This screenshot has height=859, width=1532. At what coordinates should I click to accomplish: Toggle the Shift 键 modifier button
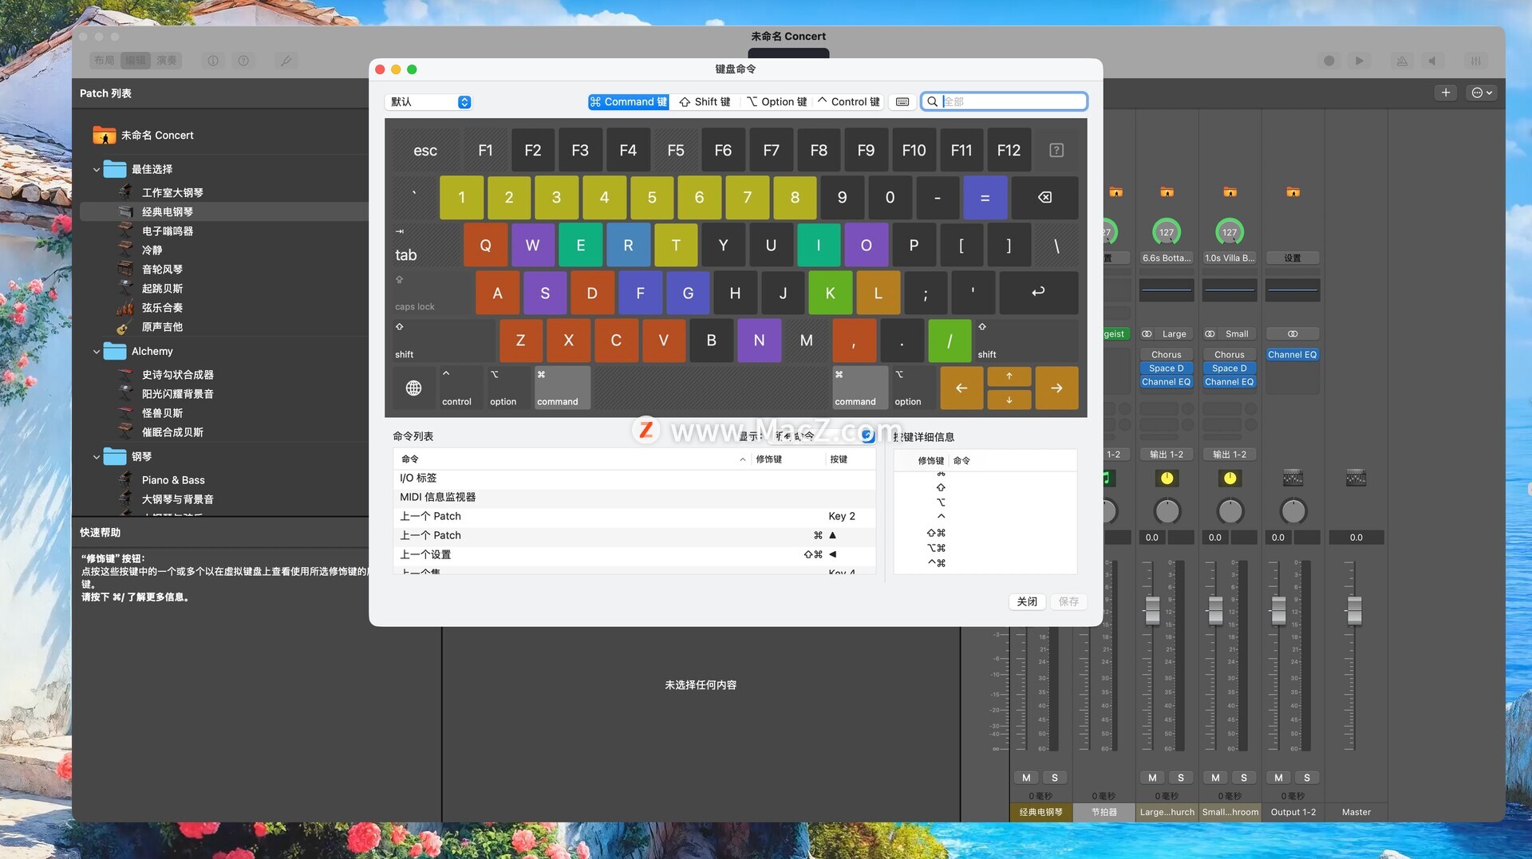(705, 102)
